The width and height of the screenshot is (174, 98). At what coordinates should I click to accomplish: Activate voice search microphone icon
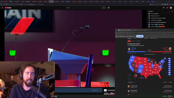click(108, 8)
